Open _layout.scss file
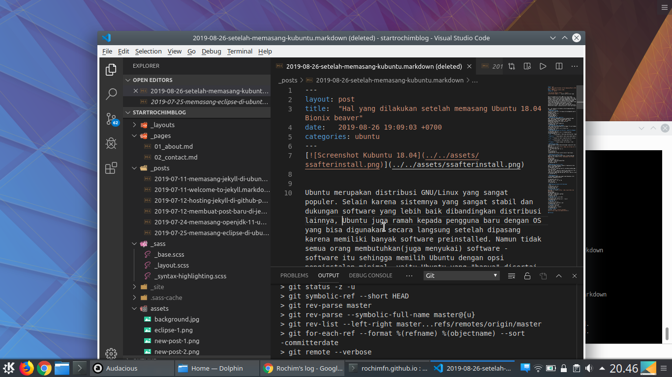 point(171,266)
